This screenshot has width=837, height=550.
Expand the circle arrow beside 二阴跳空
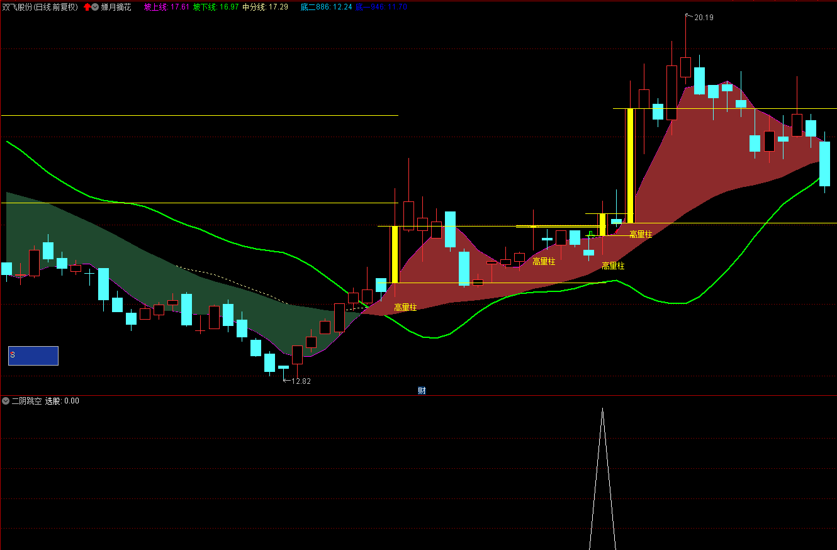pyautogui.click(x=6, y=401)
